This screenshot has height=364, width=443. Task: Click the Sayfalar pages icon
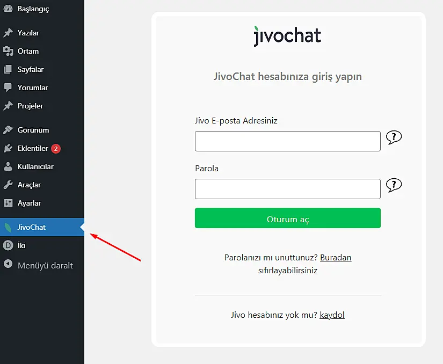pos(8,69)
